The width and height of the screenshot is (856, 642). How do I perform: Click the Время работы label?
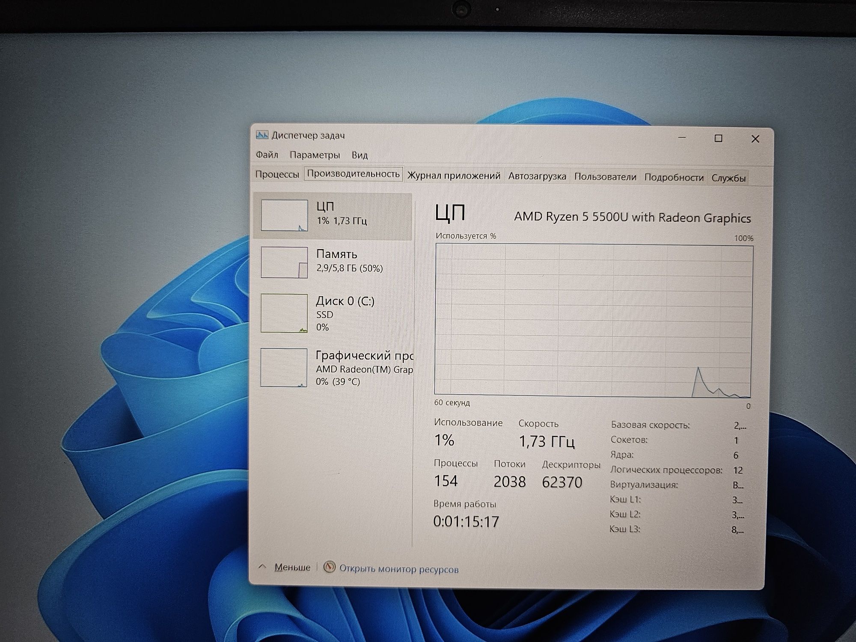(464, 504)
